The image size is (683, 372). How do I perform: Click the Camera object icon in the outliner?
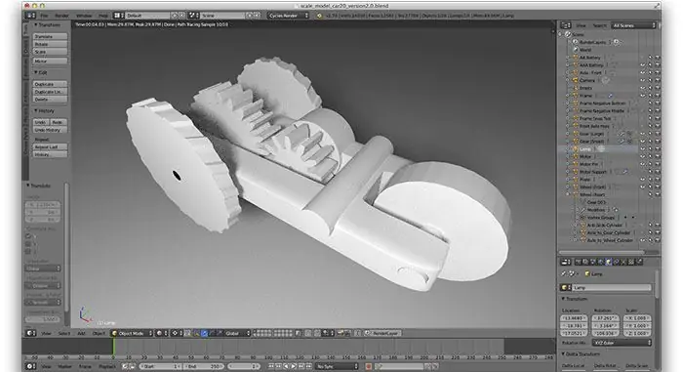coord(575,80)
